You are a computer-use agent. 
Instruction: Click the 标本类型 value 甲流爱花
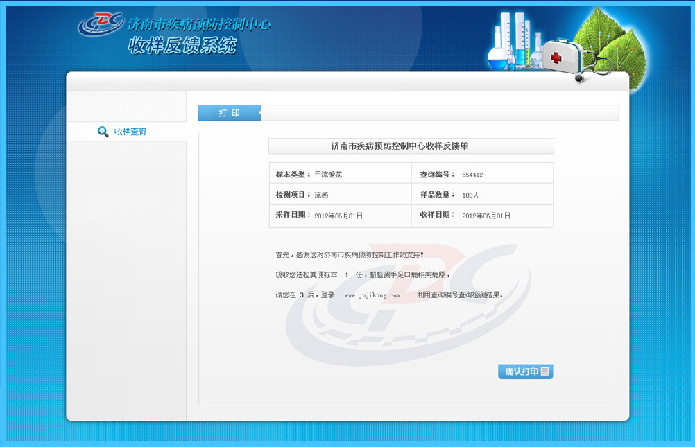(328, 175)
